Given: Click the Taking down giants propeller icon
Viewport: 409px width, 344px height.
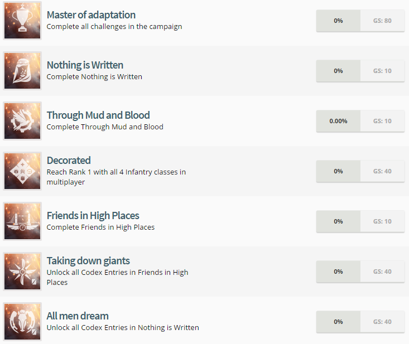Looking at the screenshot, I should (x=22, y=272).
